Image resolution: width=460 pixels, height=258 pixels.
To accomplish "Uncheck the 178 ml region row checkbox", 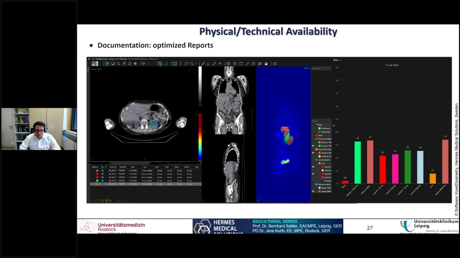I will pos(102,171).
